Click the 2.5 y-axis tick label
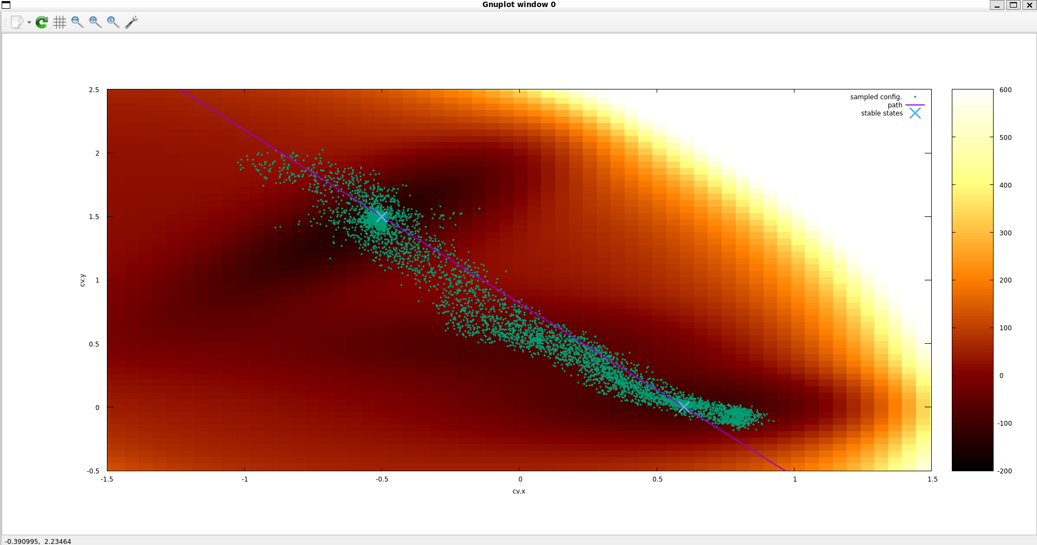The image size is (1037, 545). [x=94, y=90]
